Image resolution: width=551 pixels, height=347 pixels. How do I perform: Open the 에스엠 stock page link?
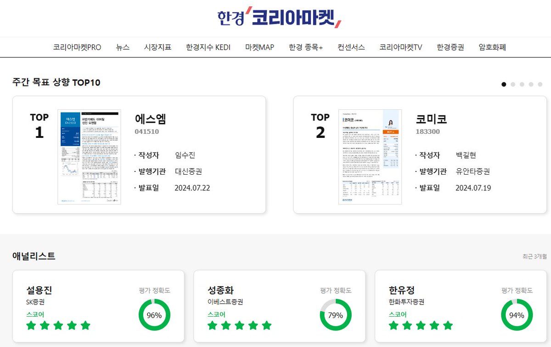coord(150,119)
